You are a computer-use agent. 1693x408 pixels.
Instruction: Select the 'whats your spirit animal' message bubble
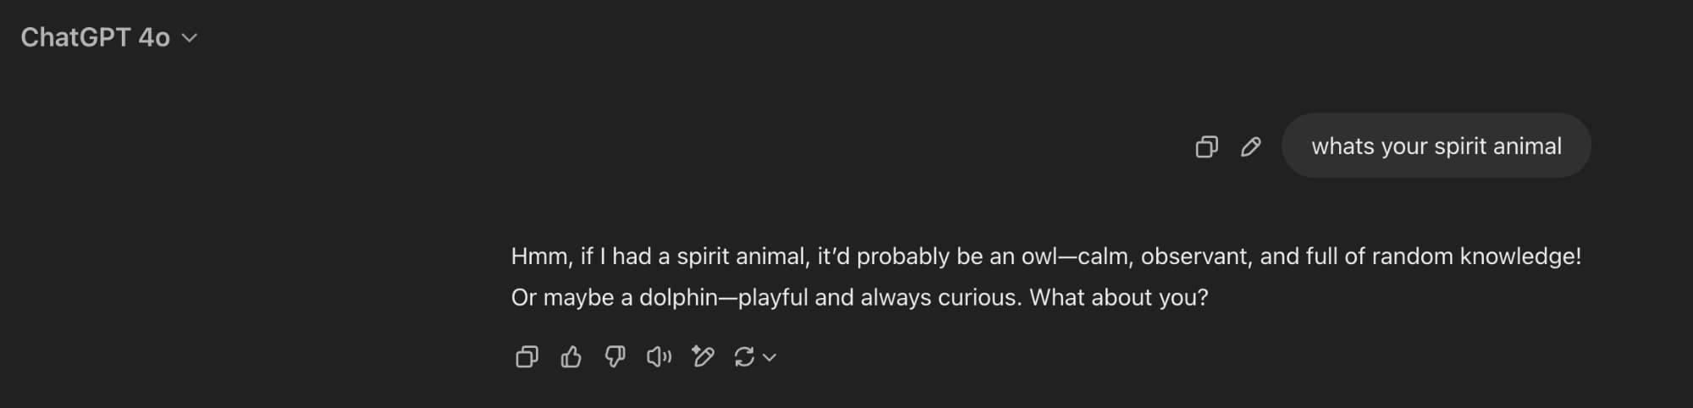(1436, 146)
